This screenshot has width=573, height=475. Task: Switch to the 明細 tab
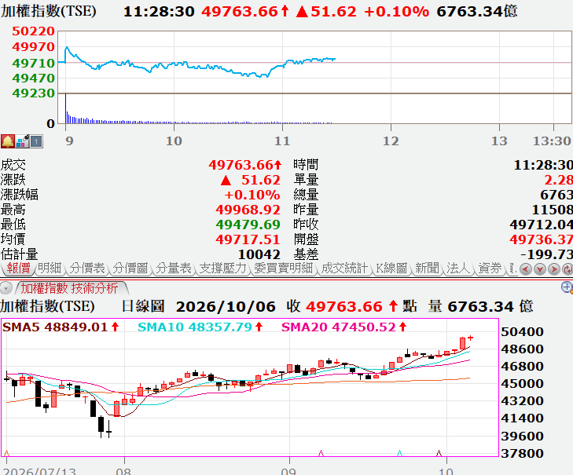(x=50, y=269)
